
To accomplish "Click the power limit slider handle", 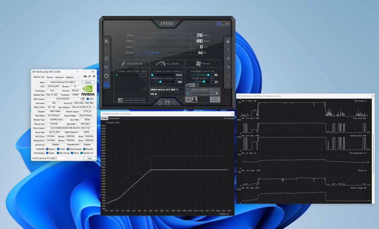I will (x=208, y=75).
